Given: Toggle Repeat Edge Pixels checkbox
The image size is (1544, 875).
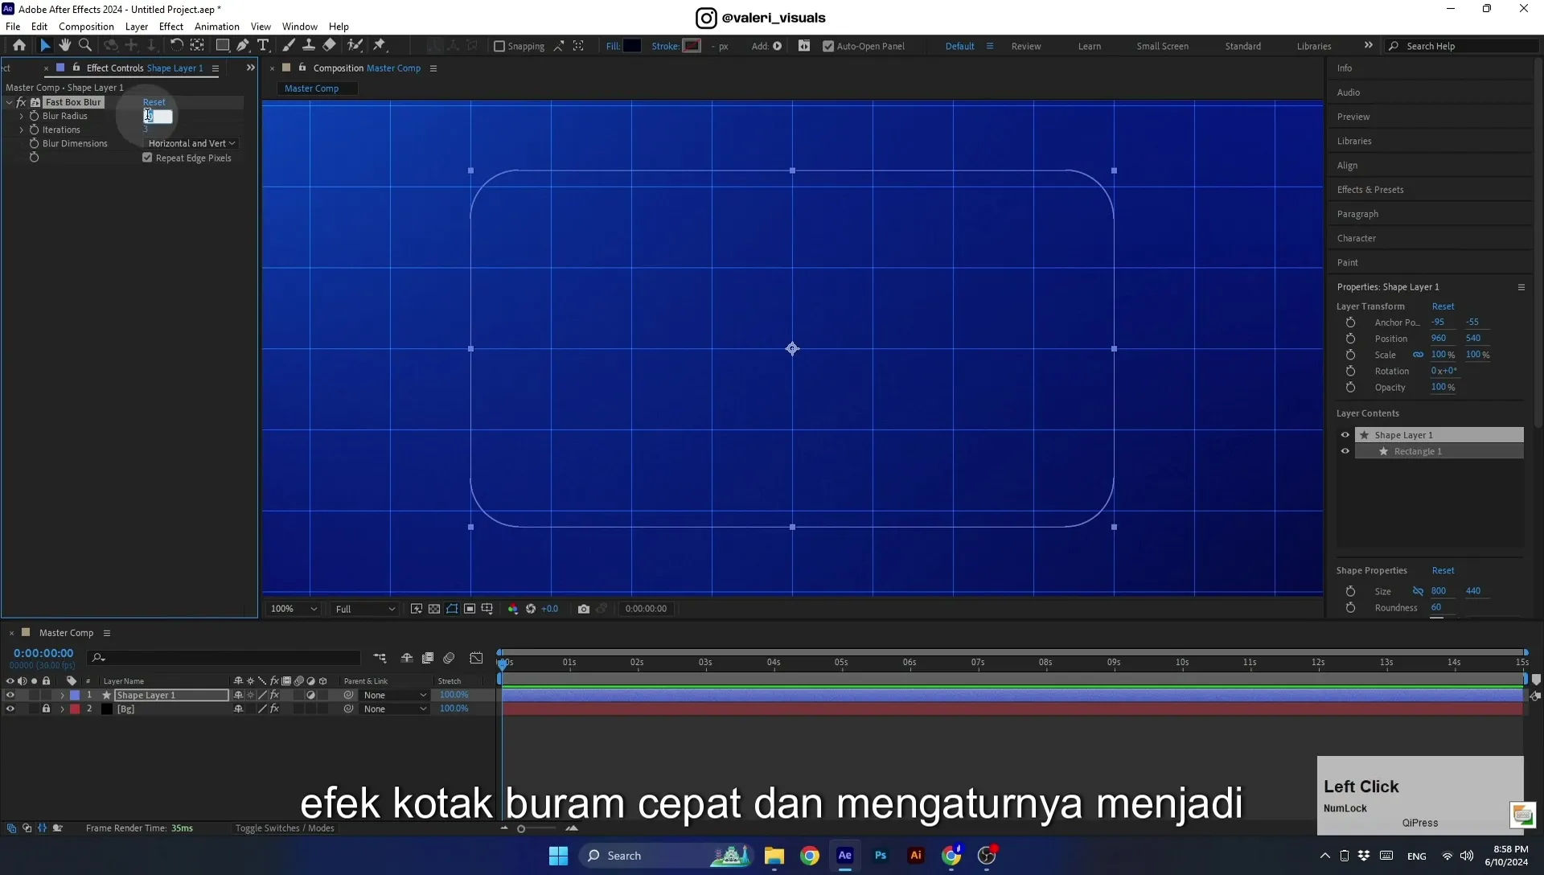Looking at the screenshot, I should point(147,158).
